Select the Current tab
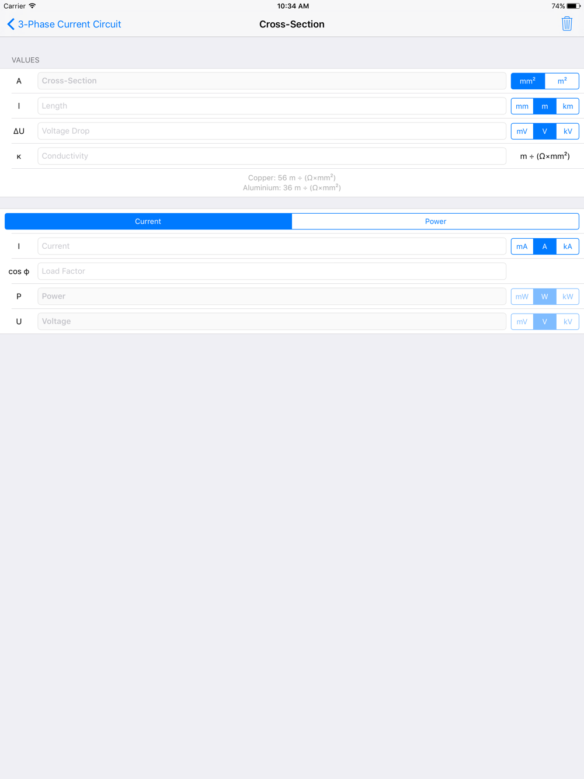The height and width of the screenshot is (779, 584). point(148,221)
